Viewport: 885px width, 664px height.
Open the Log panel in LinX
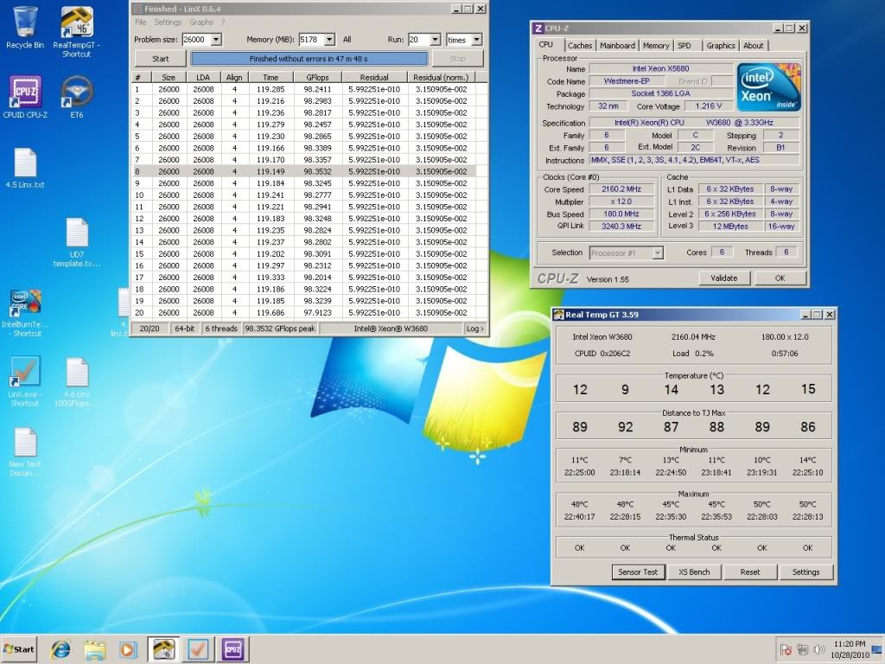point(474,329)
